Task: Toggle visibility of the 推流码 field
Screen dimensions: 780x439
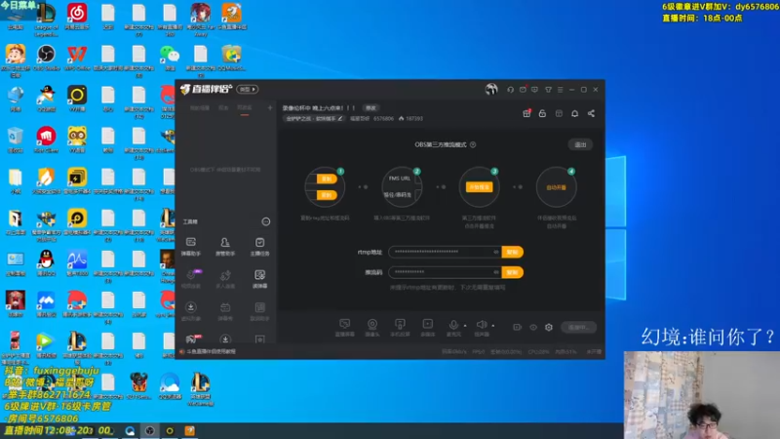Action: tap(496, 272)
